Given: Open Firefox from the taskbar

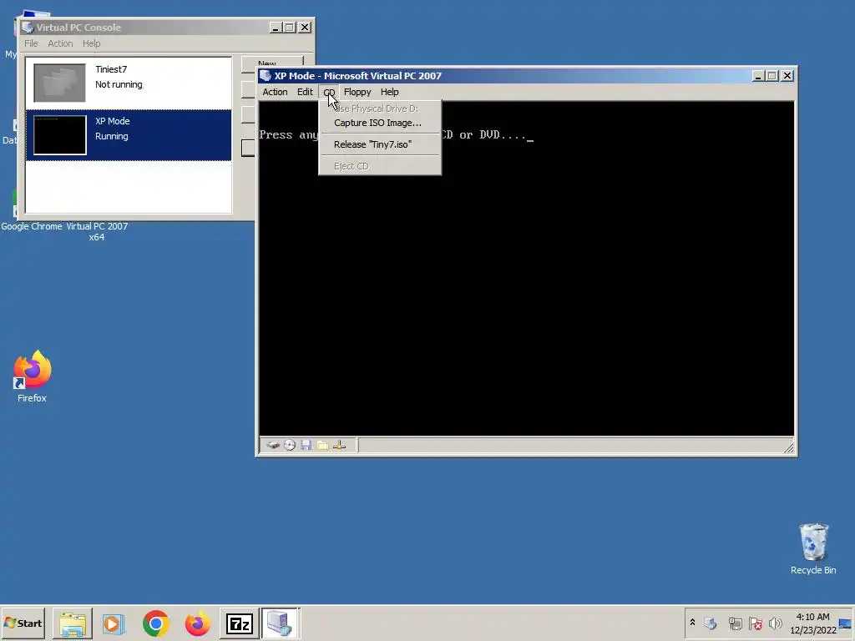Looking at the screenshot, I should (x=197, y=623).
